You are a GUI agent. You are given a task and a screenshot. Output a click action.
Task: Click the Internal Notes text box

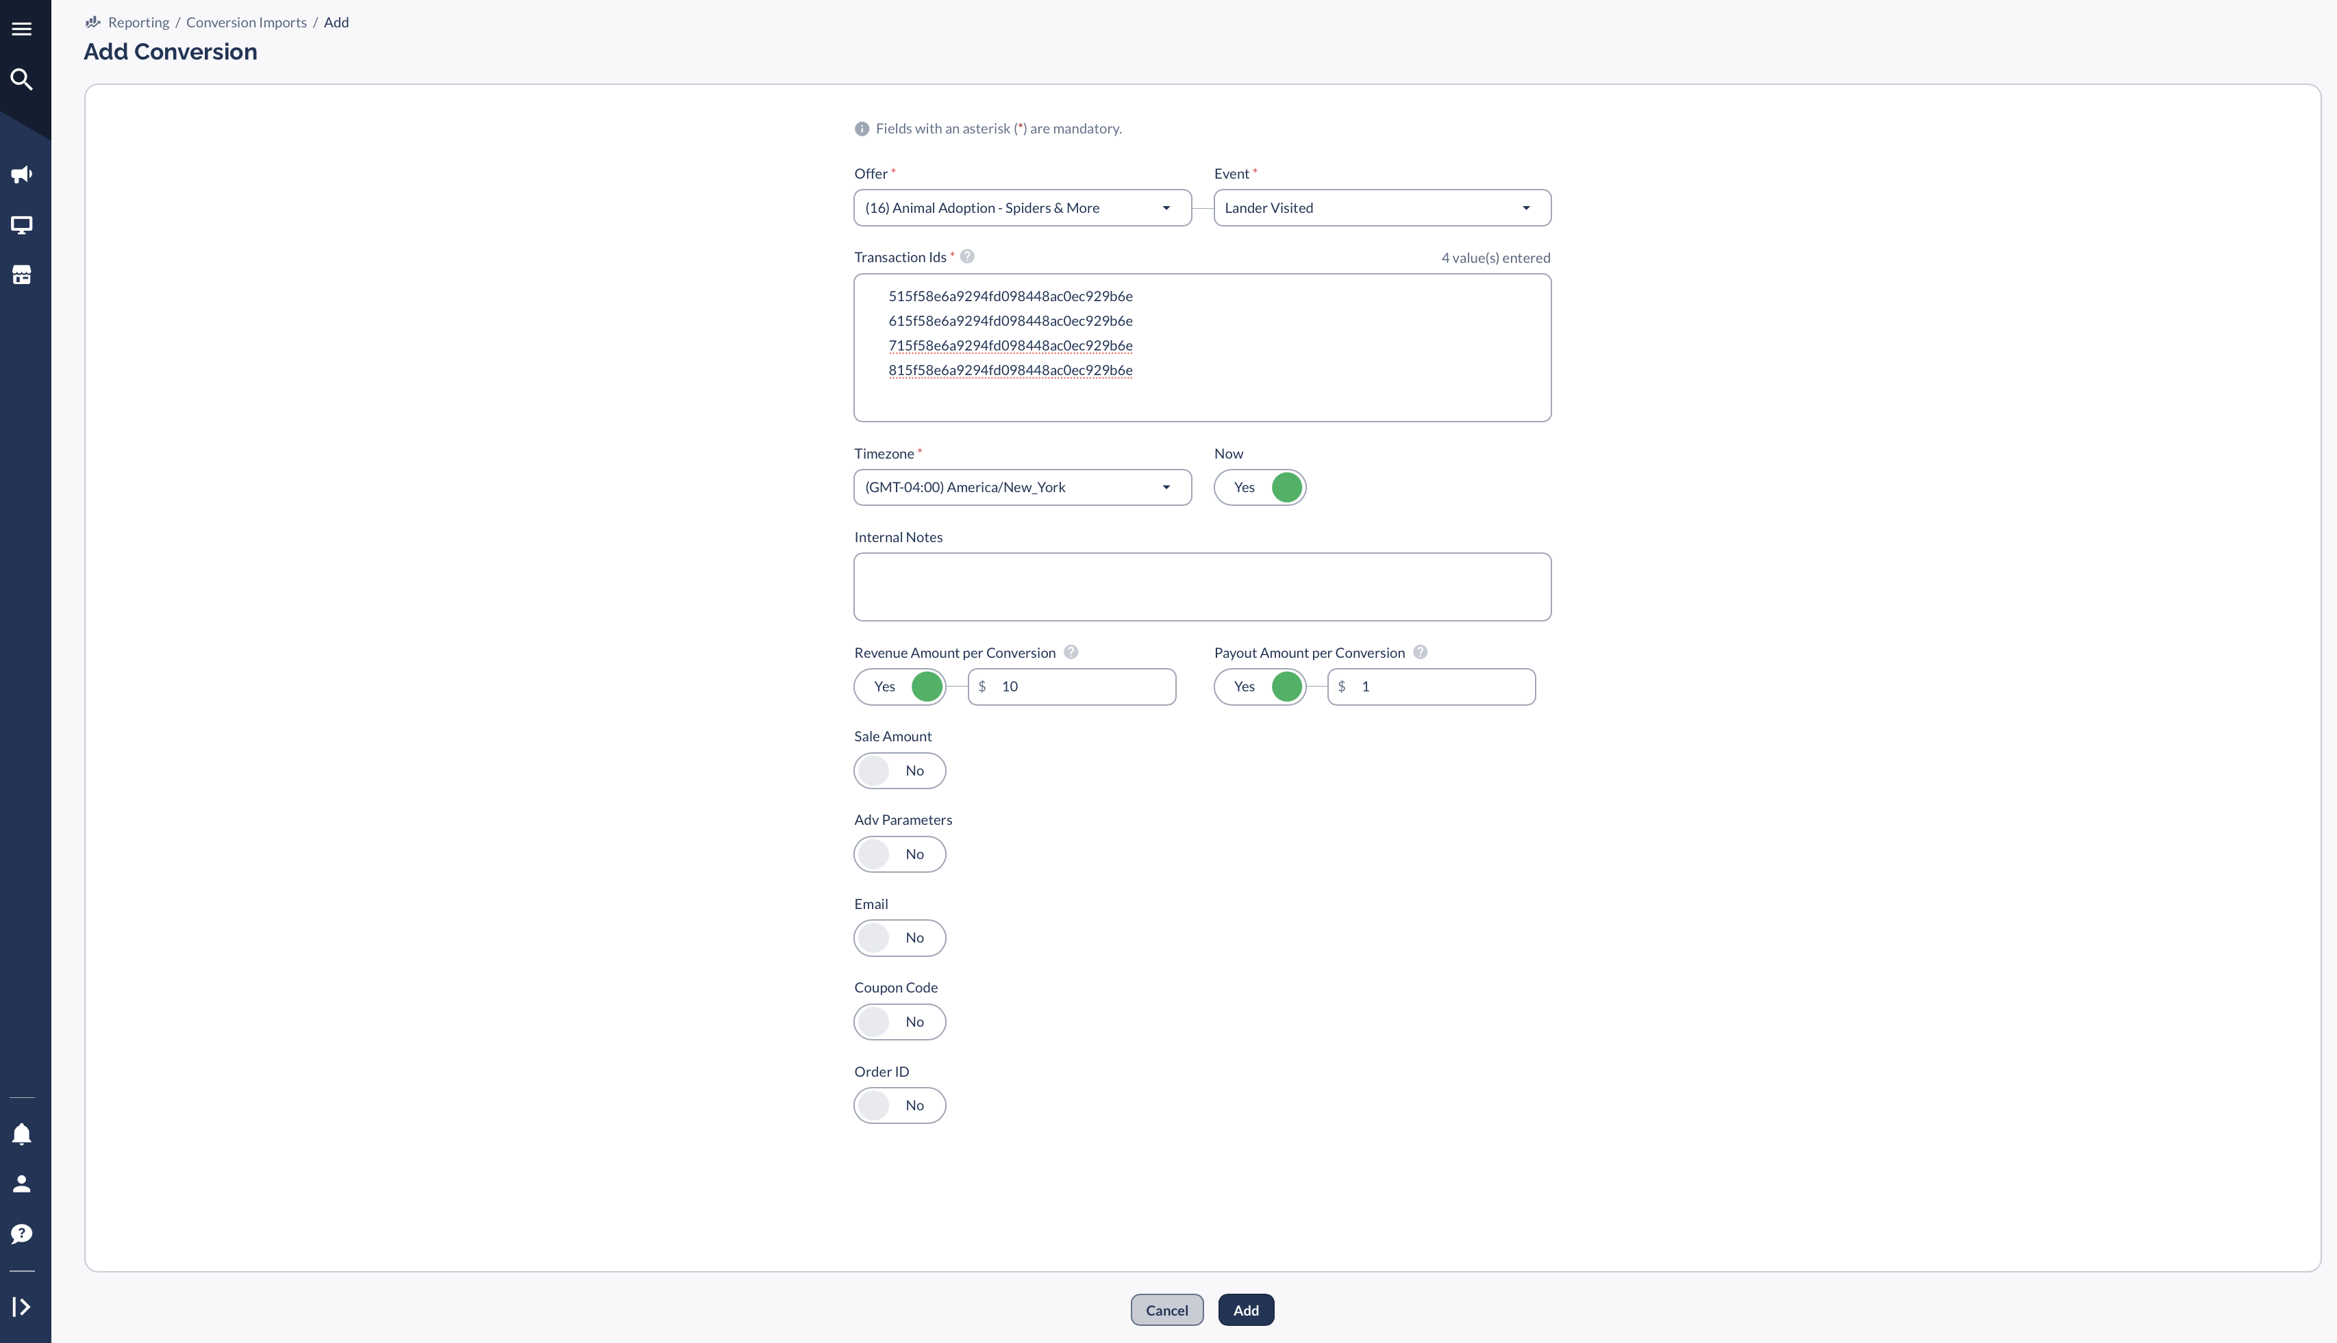[1202, 587]
